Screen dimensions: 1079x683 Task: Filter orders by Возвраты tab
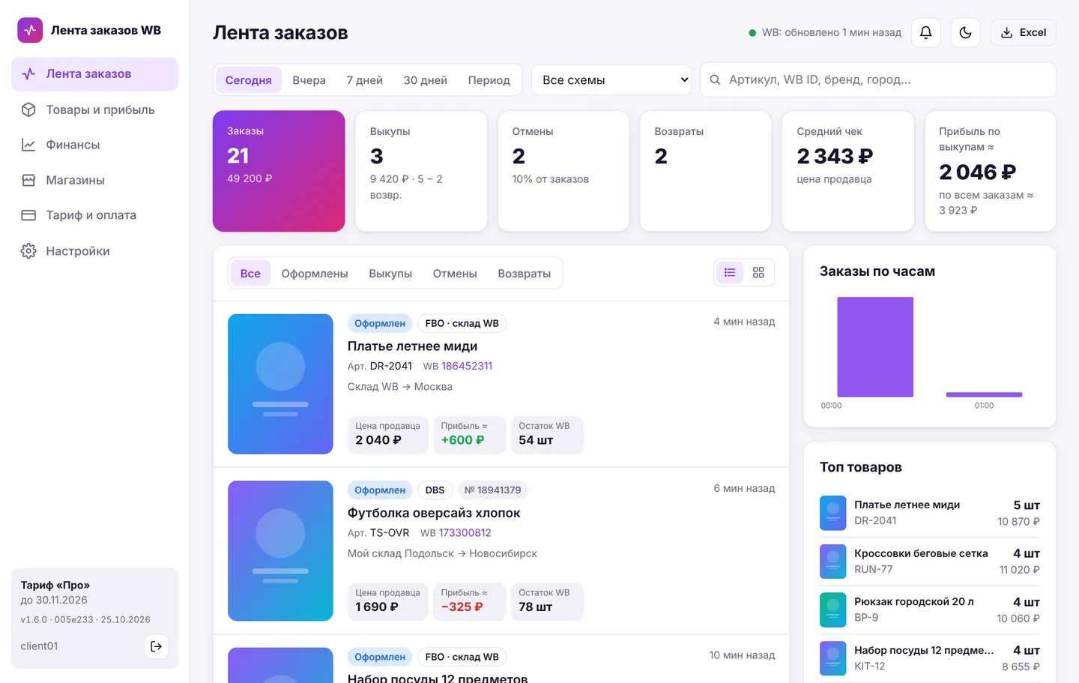[x=524, y=274]
